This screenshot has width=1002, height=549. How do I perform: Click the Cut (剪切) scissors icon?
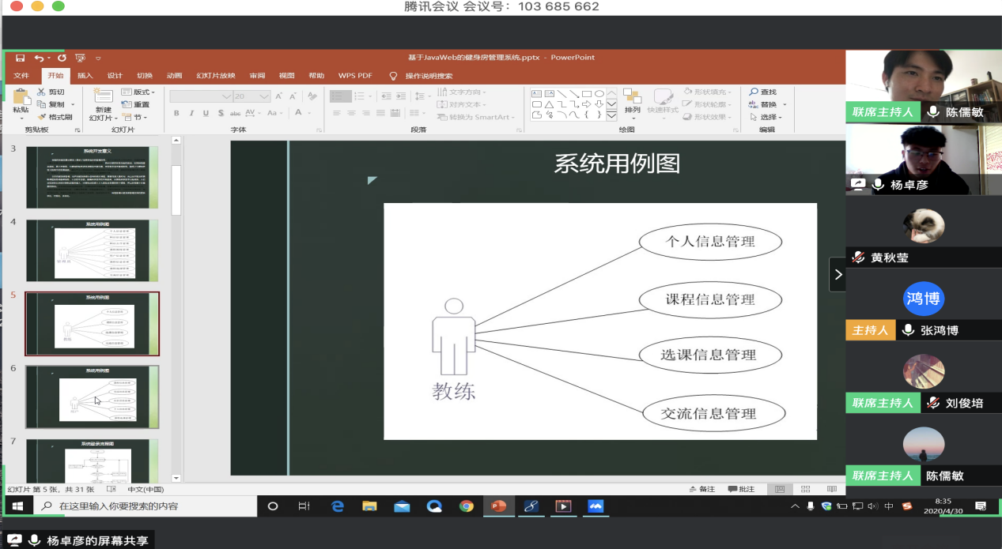42,92
